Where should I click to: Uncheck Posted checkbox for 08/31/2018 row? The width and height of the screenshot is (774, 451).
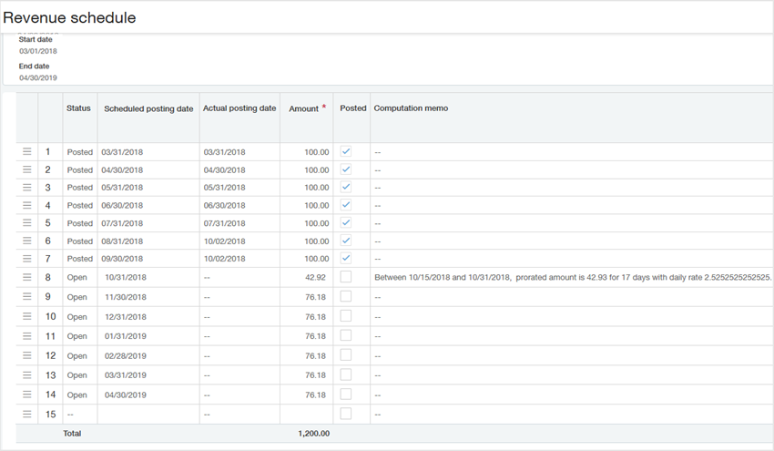click(x=346, y=241)
